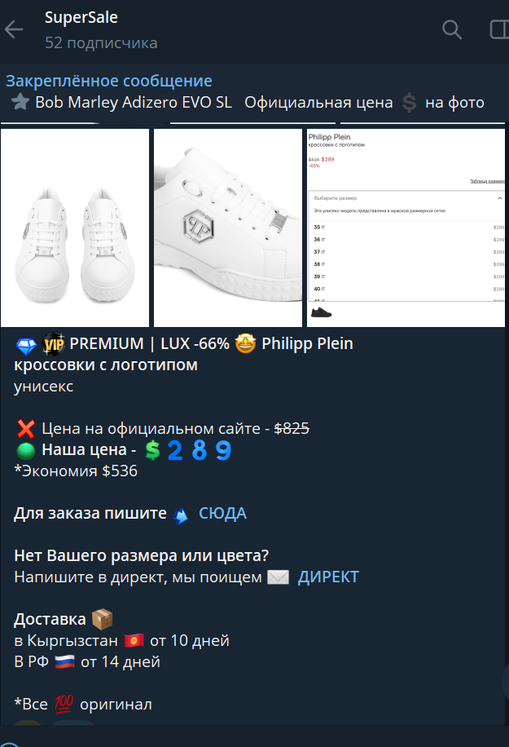Open the SuperSale channel title
The height and width of the screenshot is (747, 509).
pyautogui.click(x=81, y=18)
